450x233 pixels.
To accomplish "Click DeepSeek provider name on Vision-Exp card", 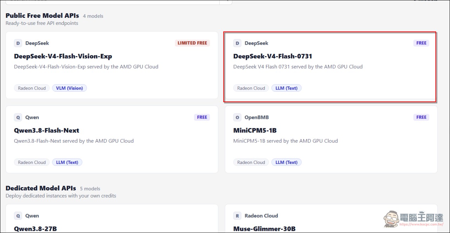I will tap(37, 43).
